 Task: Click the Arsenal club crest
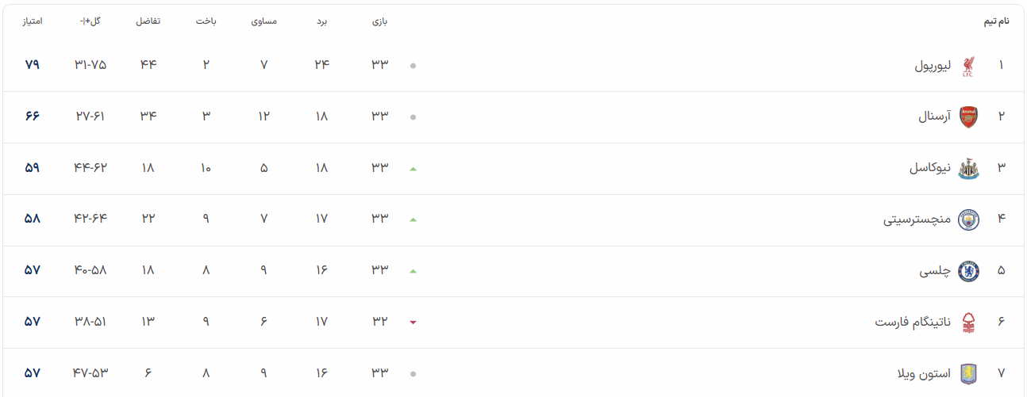coord(968,117)
